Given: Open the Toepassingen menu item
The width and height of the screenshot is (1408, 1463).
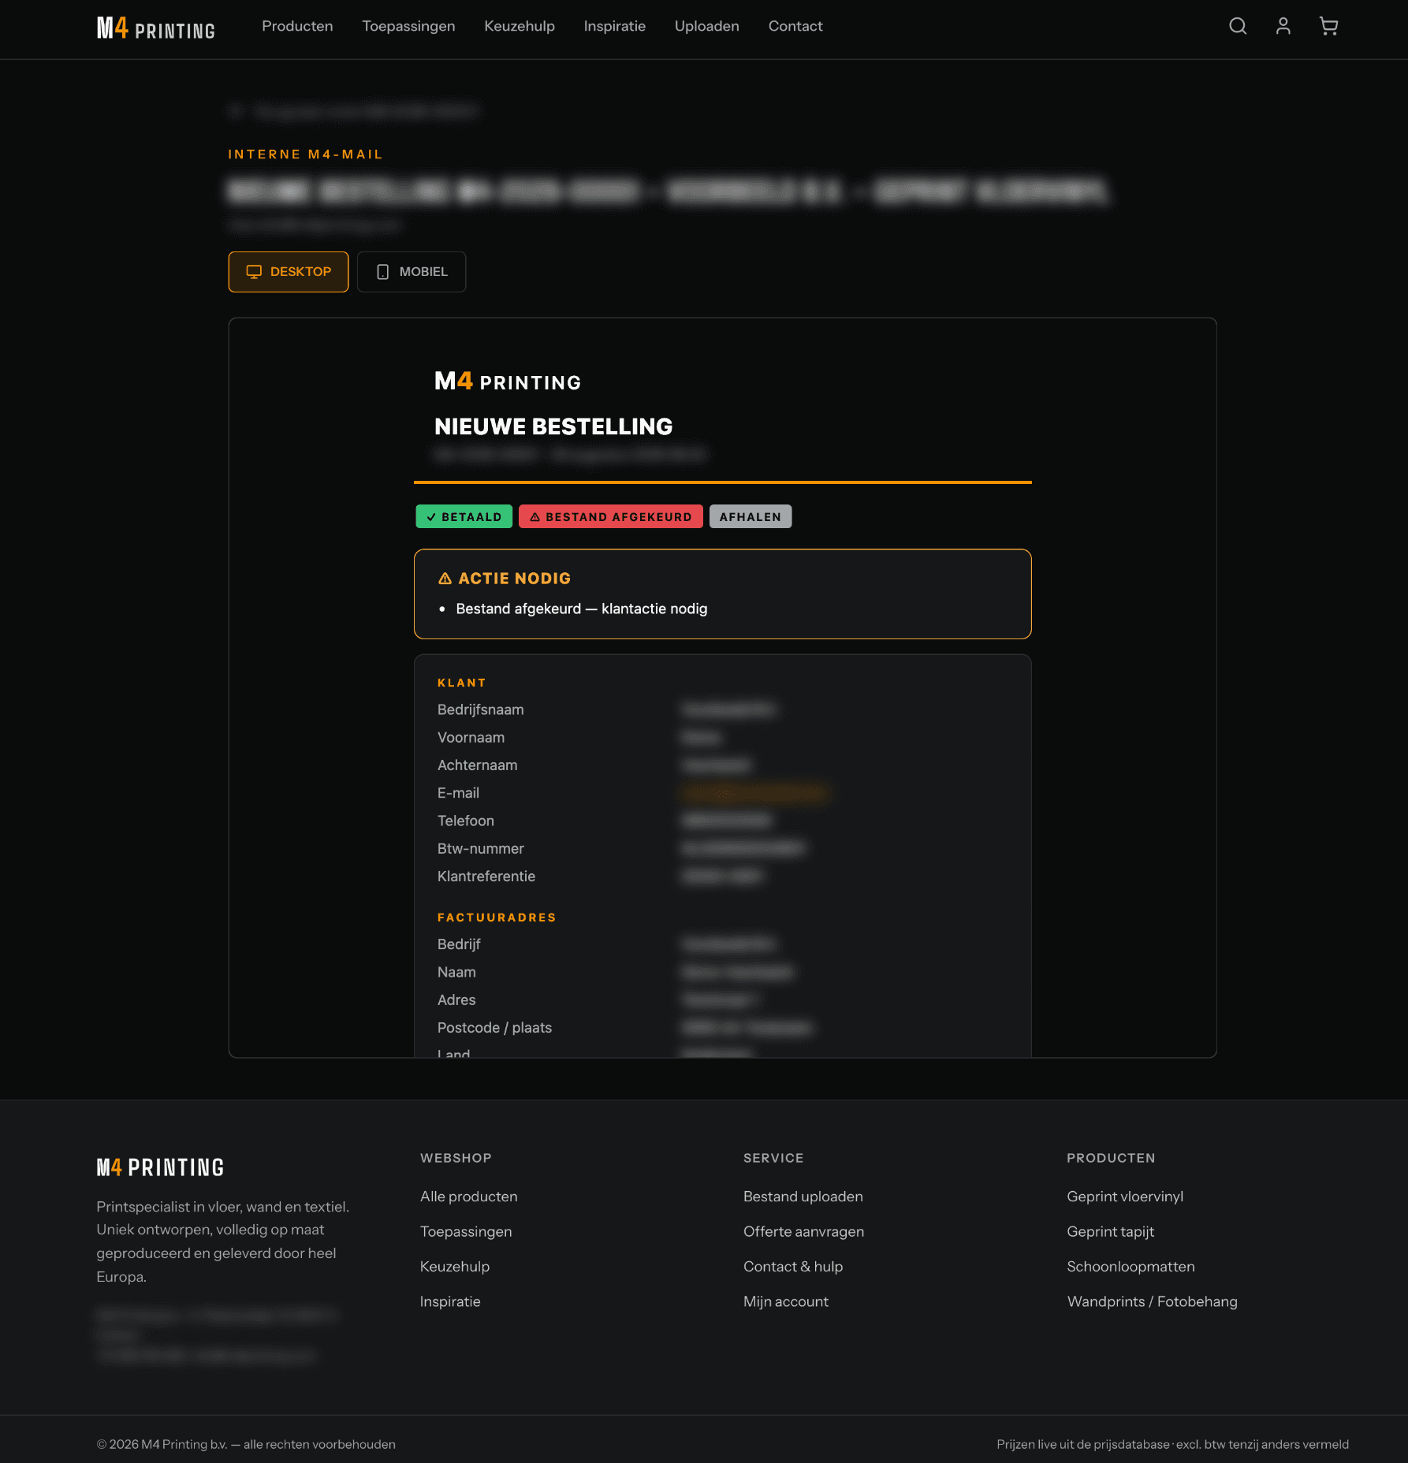Looking at the screenshot, I should (408, 26).
